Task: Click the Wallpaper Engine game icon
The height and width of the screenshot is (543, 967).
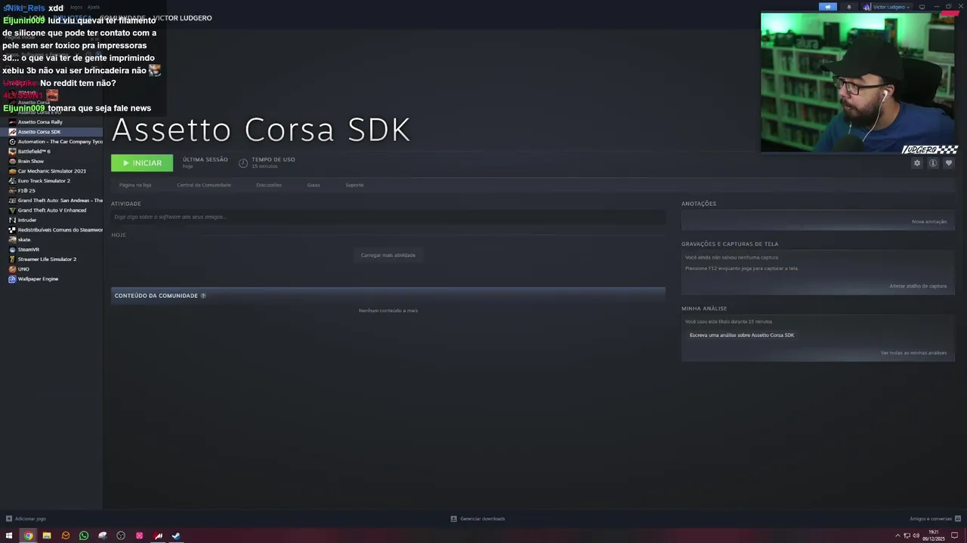Action: [12, 279]
